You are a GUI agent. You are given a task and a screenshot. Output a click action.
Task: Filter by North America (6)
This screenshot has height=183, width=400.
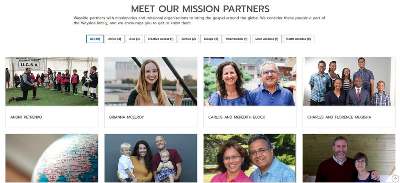tap(298, 39)
